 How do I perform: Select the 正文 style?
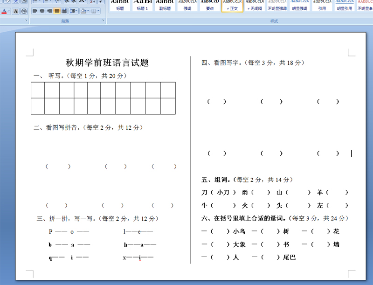pos(232,6)
